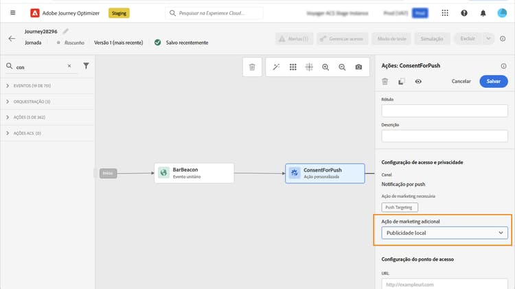Take a canvas screenshot with camera icon
The height and width of the screenshot is (289, 515).
(x=358, y=67)
